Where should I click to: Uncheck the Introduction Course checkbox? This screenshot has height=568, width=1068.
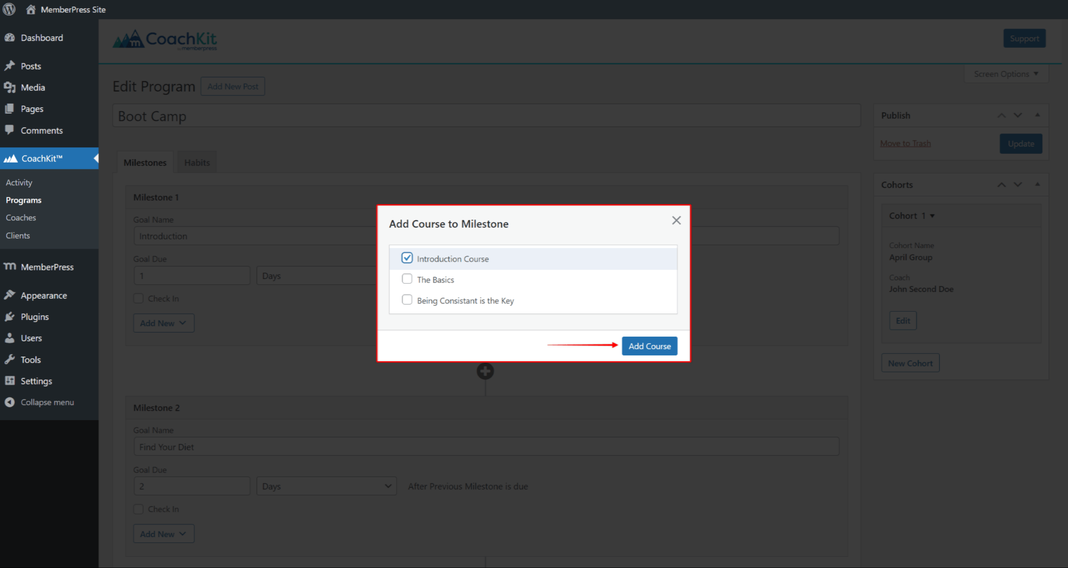pyautogui.click(x=407, y=258)
